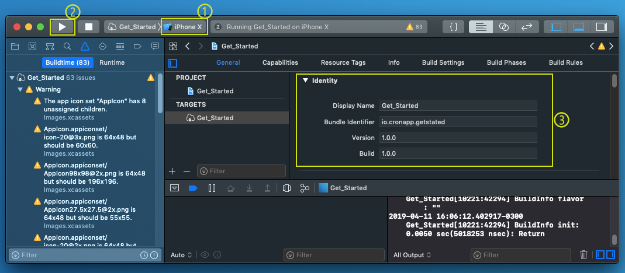Select the Issue navigator triangle icon
This screenshot has height=273, width=625.
(85, 47)
